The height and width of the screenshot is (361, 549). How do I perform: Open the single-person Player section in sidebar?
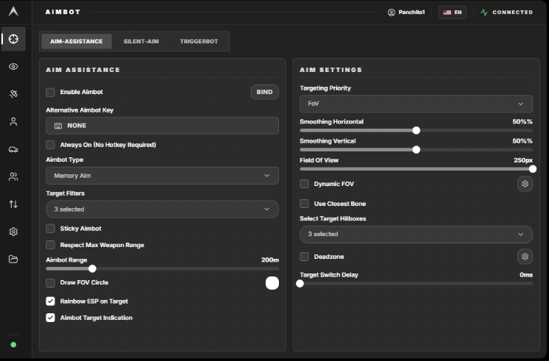(13, 121)
